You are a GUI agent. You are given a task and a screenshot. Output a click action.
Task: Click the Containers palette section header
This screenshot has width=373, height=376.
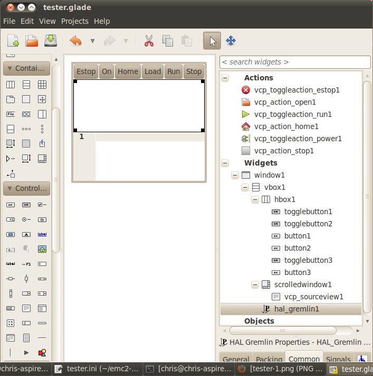(x=27, y=68)
